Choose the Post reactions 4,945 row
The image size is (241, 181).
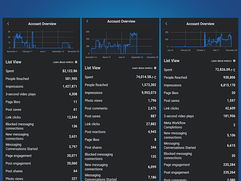(x=120, y=132)
